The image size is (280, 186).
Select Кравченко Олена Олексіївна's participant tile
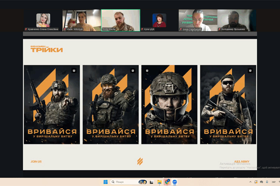(43, 20)
